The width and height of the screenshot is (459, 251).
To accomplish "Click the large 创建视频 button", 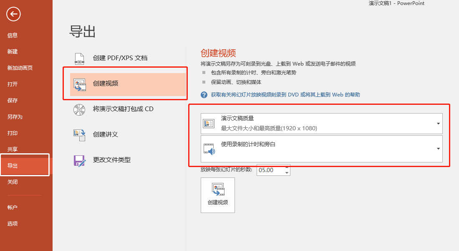I will [x=218, y=195].
